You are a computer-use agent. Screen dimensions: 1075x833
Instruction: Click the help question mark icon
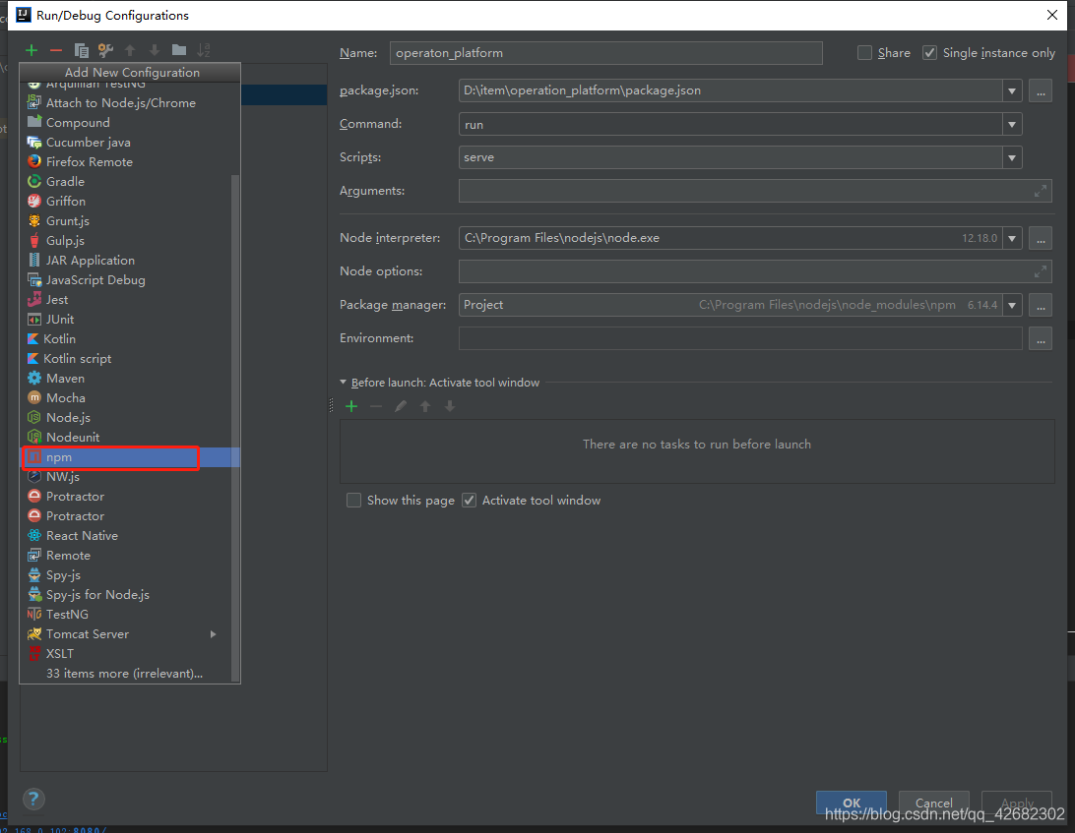tap(33, 799)
